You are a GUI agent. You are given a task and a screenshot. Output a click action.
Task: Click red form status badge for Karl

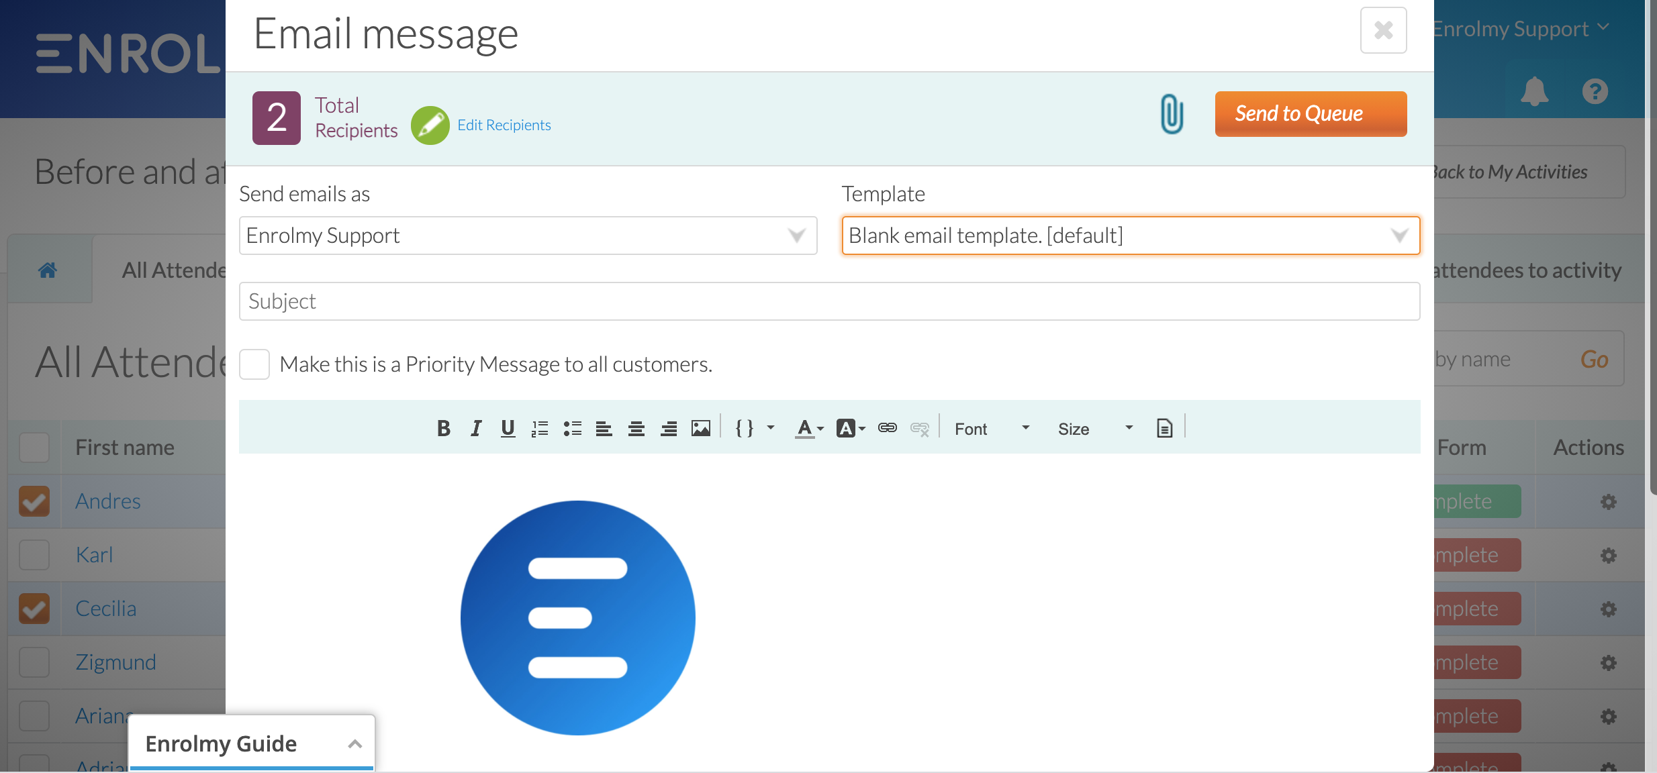[x=1477, y=555]
